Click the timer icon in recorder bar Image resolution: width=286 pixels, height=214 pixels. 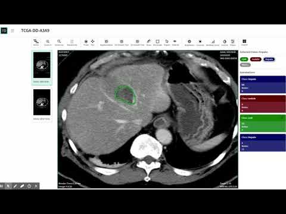(29, 186)
